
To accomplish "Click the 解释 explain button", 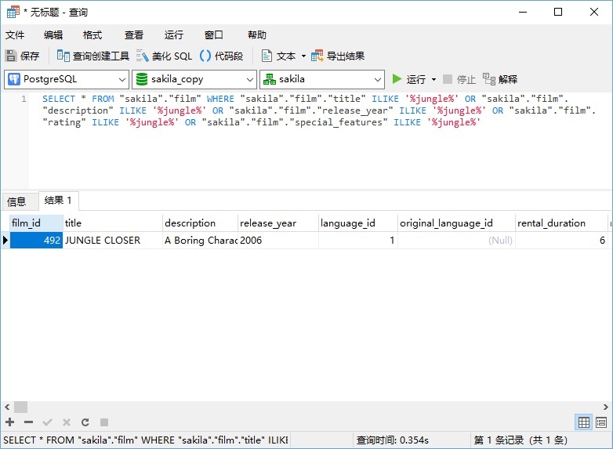I will tap(500, 79).
